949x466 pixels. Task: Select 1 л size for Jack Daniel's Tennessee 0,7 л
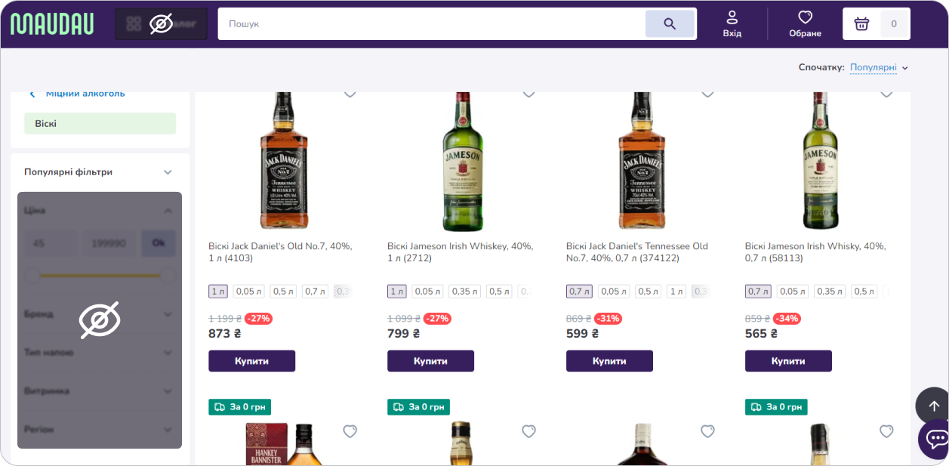point(676,292)
